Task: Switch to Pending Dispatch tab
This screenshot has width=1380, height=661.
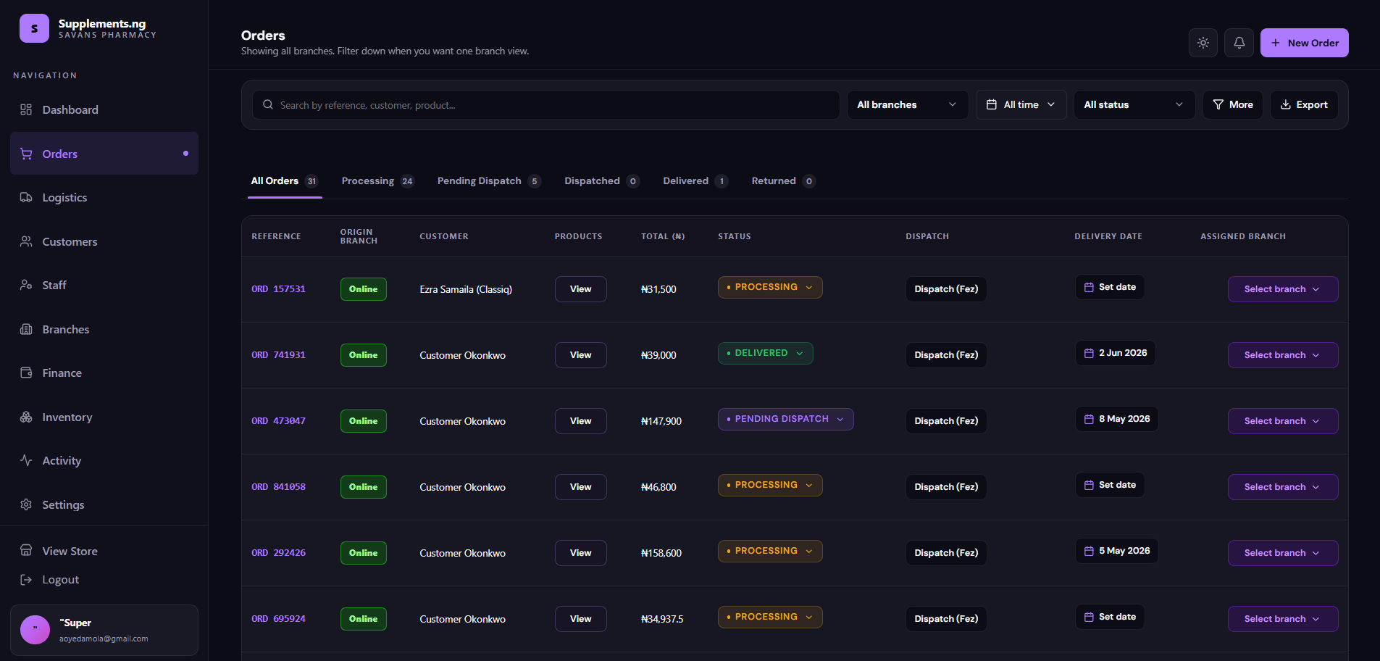Action: [489, 181]
